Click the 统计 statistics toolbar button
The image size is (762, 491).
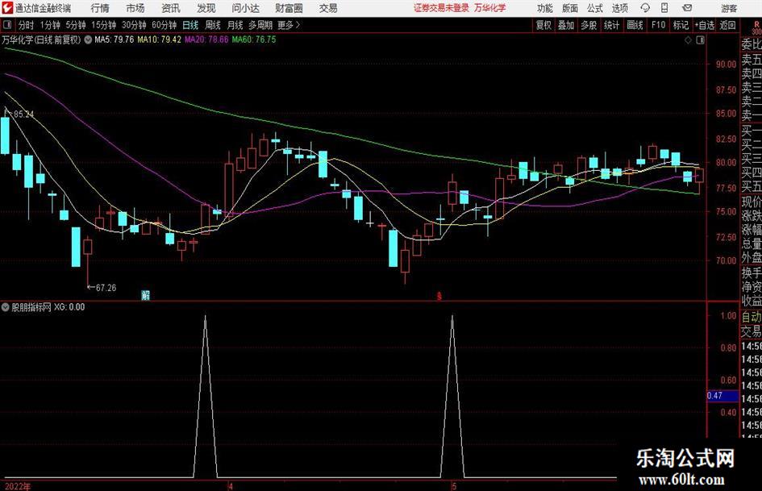611,25
